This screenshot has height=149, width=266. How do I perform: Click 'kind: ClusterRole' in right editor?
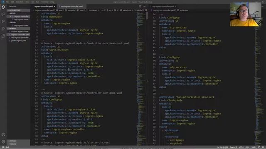(171, 100)
